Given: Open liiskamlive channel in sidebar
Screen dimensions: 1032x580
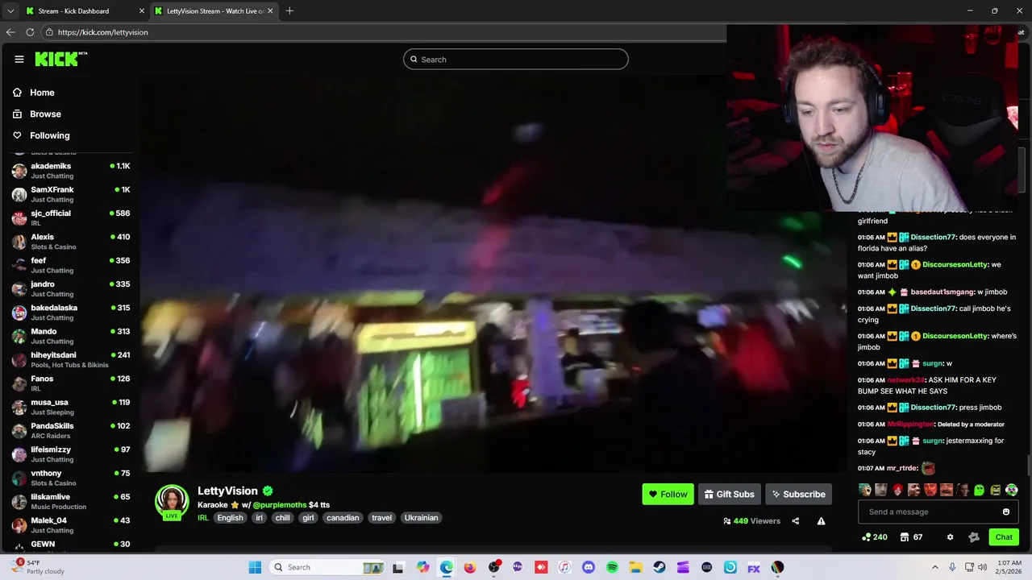Looking at the screenshot, I should [x=71, y=501].
